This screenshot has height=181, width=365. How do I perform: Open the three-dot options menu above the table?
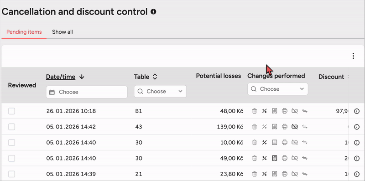pyautogui.click(x=353, y=56)
